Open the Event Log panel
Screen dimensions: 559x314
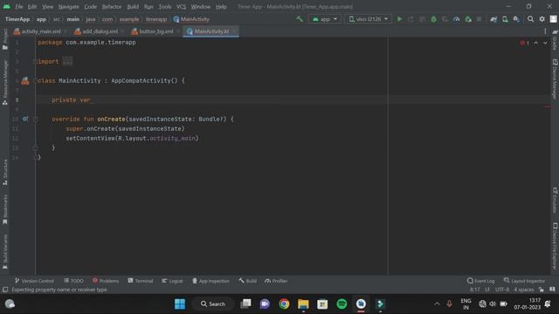pyautogui.click(x=481, y=281)
